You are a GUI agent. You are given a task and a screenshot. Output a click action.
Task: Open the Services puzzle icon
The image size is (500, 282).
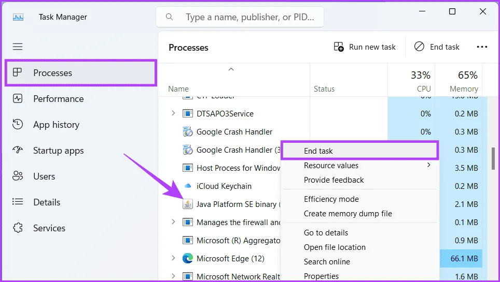tap(18, 228)
